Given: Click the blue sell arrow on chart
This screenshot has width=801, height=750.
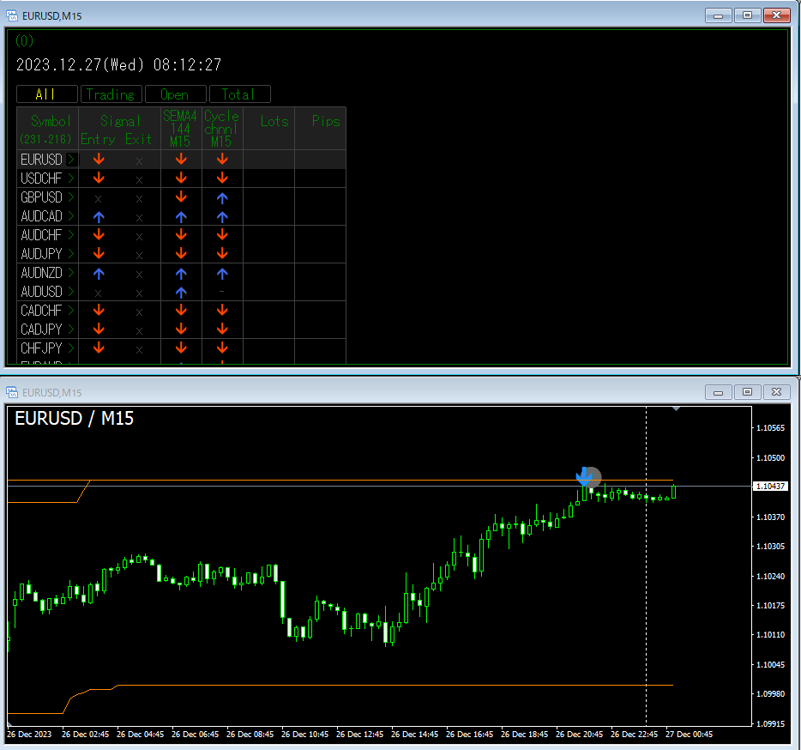Looking at the screenshot, I should click(x=584, y=476).
